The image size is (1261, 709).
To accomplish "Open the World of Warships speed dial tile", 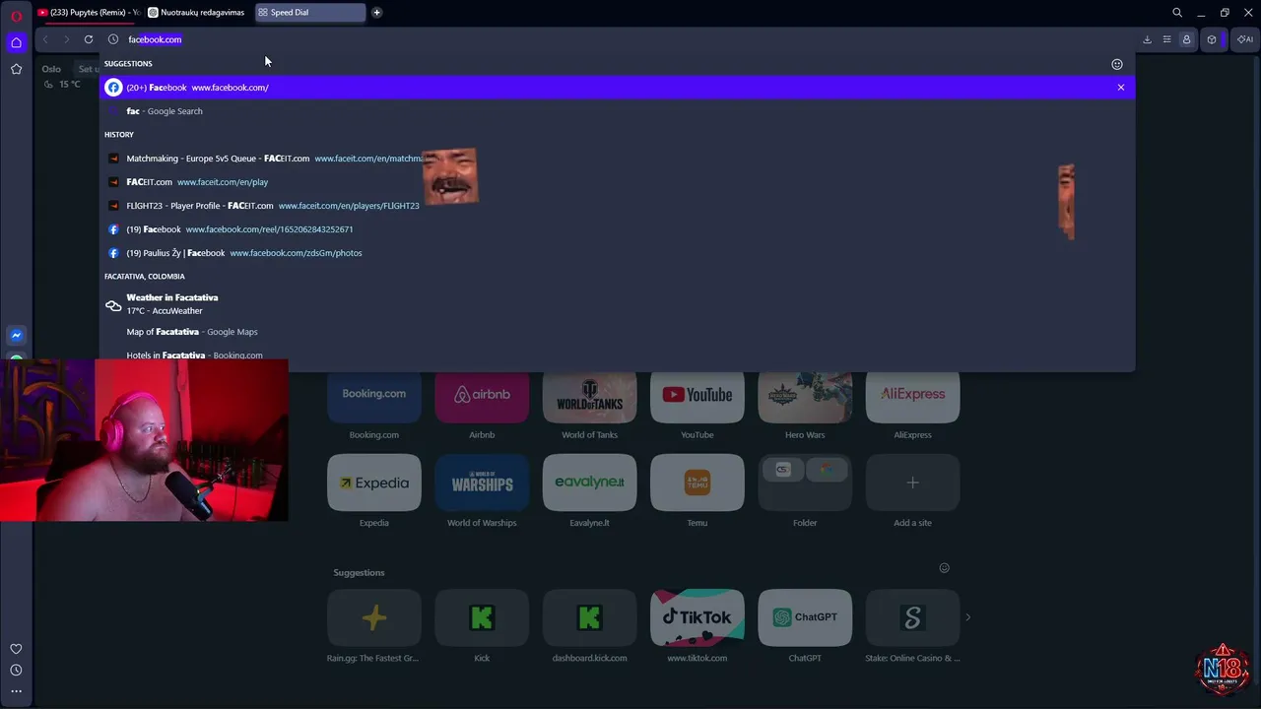I will tap(482, 483).
